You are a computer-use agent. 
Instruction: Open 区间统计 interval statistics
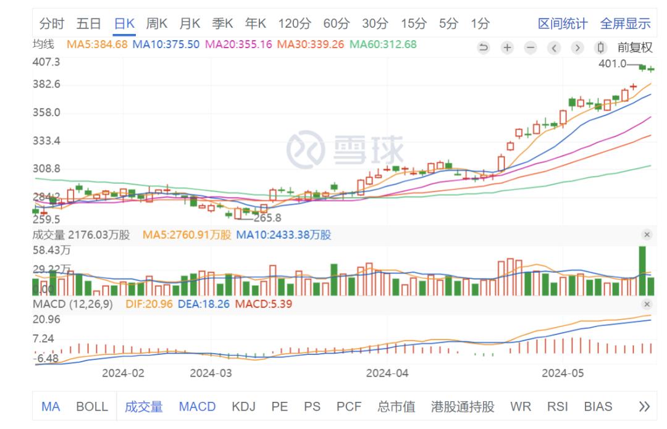(x=562, y=23)
